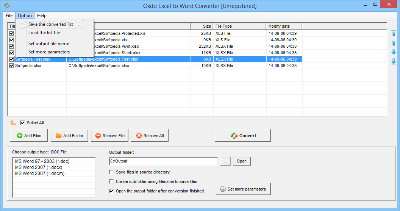Browse output folder with the ... button
Screen dimensions: 400x211
point(226,161)
